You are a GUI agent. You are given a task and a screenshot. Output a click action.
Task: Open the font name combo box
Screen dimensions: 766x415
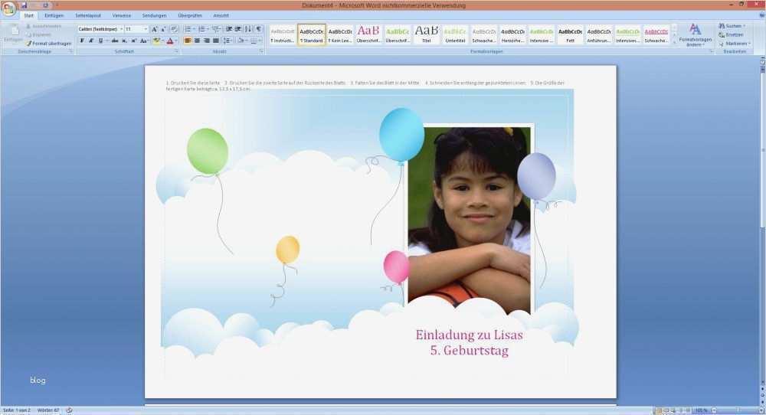100,29
